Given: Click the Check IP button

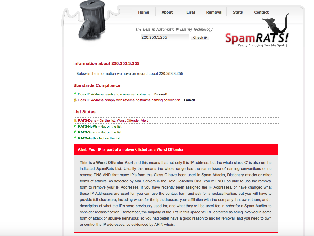Looking at the screenshot, I should pos(200,37).
